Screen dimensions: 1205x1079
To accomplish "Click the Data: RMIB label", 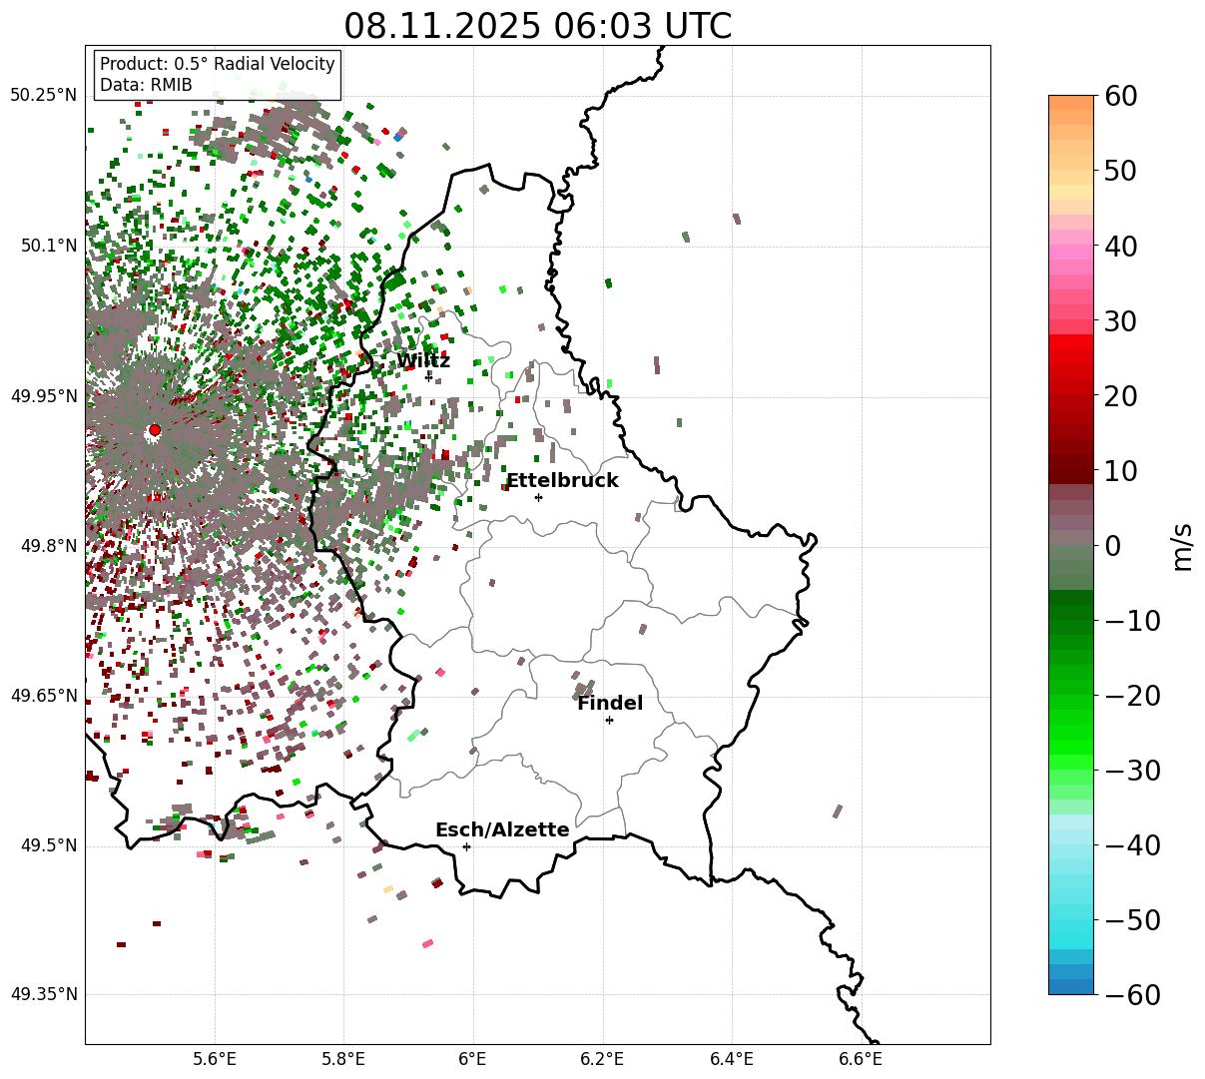I will click(146, 85).
